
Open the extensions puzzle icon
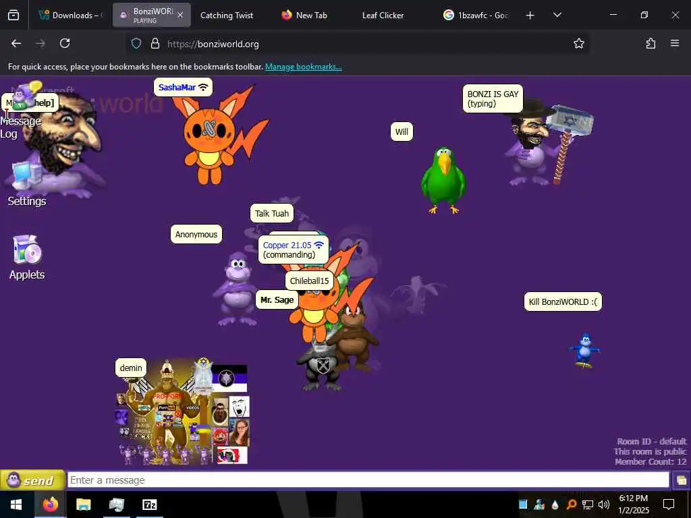point(651,43)
